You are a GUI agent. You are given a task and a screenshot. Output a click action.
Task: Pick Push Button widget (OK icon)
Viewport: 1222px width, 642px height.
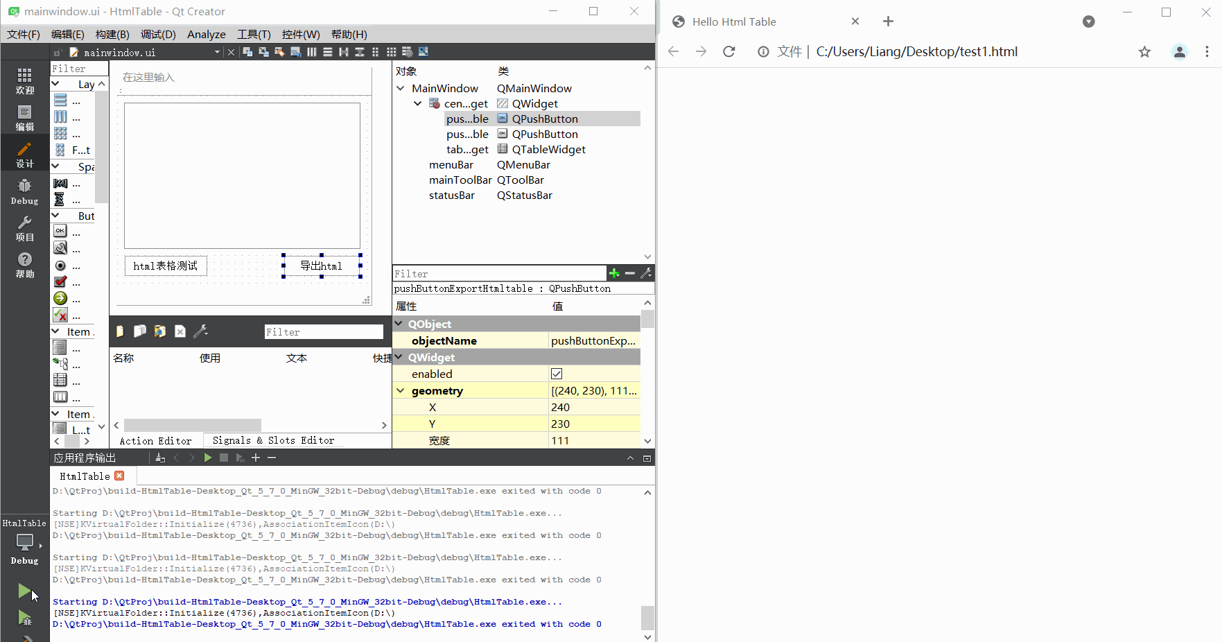61,231
